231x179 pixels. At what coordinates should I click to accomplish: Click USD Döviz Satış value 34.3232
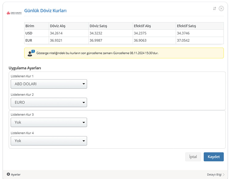pos(96,33)
